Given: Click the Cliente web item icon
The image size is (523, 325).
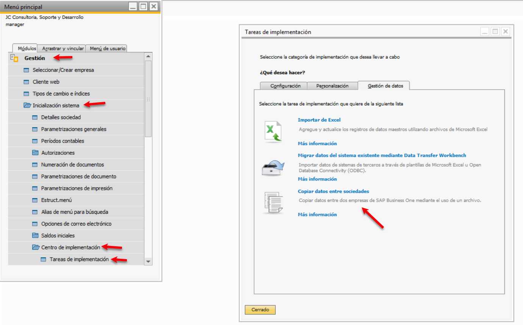Looking at the screenshot, I should click(26, 82).
